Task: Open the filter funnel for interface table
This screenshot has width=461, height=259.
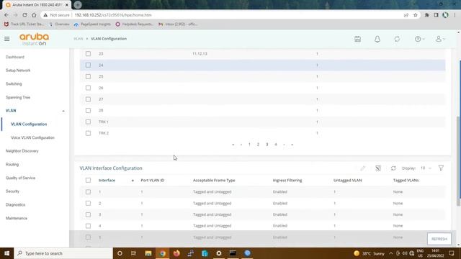Action: pyautogui.click(x=441, y=168)
